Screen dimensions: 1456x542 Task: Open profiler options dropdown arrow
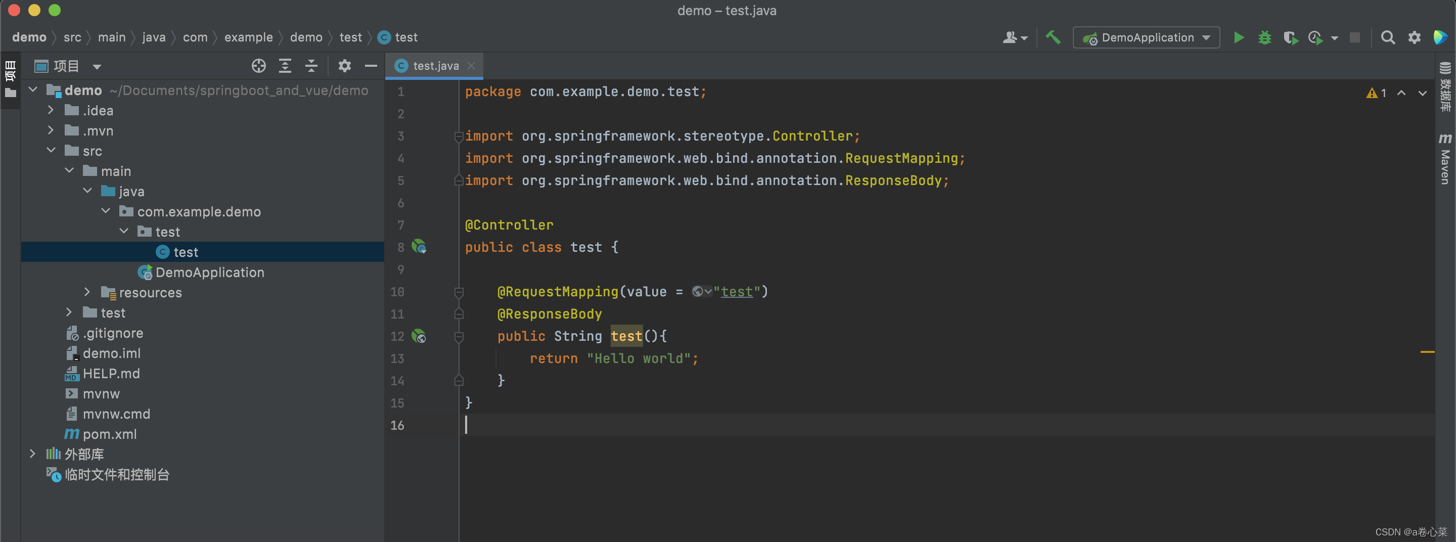(1335, 38)
